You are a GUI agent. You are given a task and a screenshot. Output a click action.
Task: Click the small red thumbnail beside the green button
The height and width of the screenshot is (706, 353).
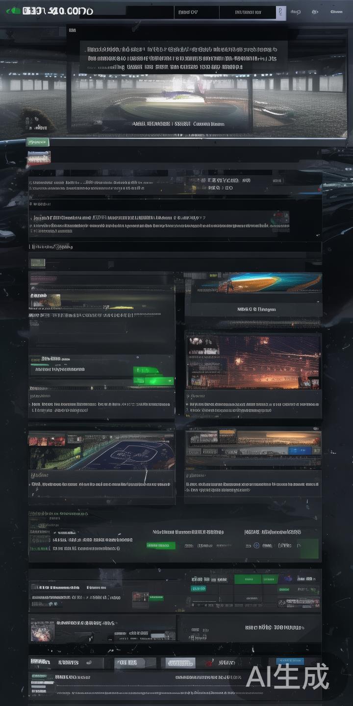click(x=140, y=597)
